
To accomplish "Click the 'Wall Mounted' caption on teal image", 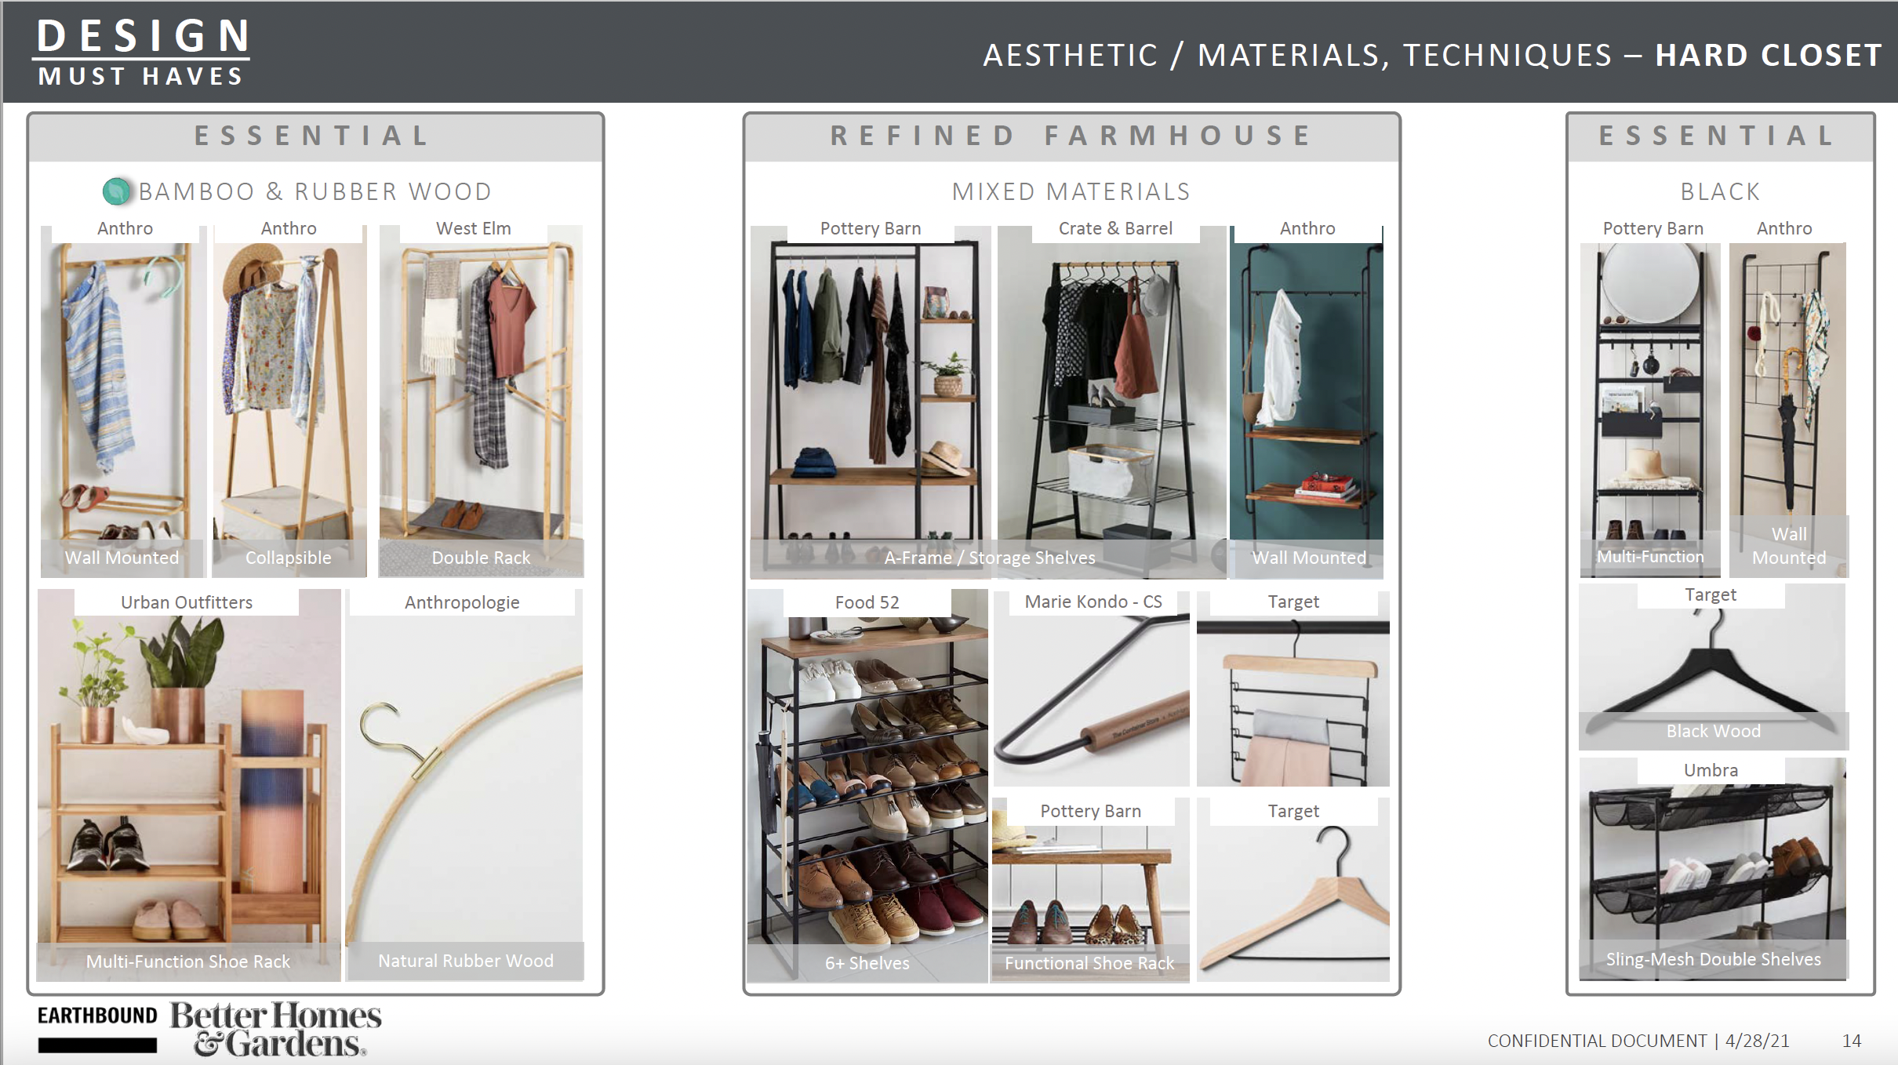I will click(1309, 558).
